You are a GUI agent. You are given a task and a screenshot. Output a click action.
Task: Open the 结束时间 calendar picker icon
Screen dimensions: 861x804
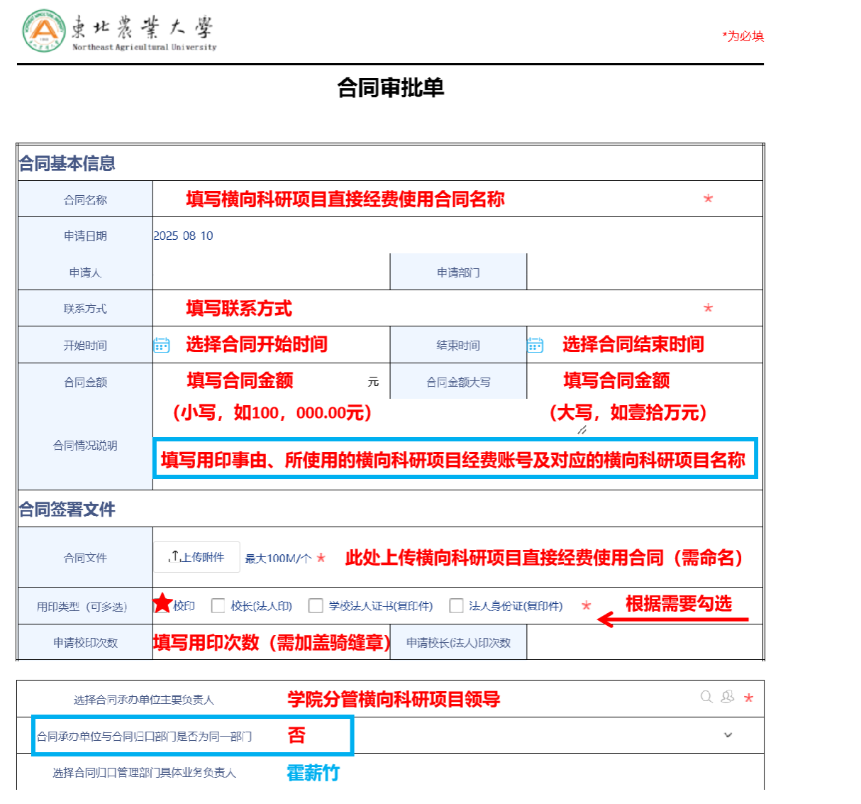point(535,346)
